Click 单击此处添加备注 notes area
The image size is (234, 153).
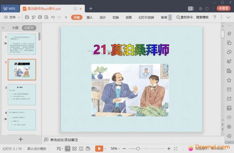tap(64, 140)
